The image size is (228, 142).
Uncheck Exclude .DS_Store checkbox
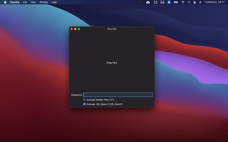[x=84, y=104]
